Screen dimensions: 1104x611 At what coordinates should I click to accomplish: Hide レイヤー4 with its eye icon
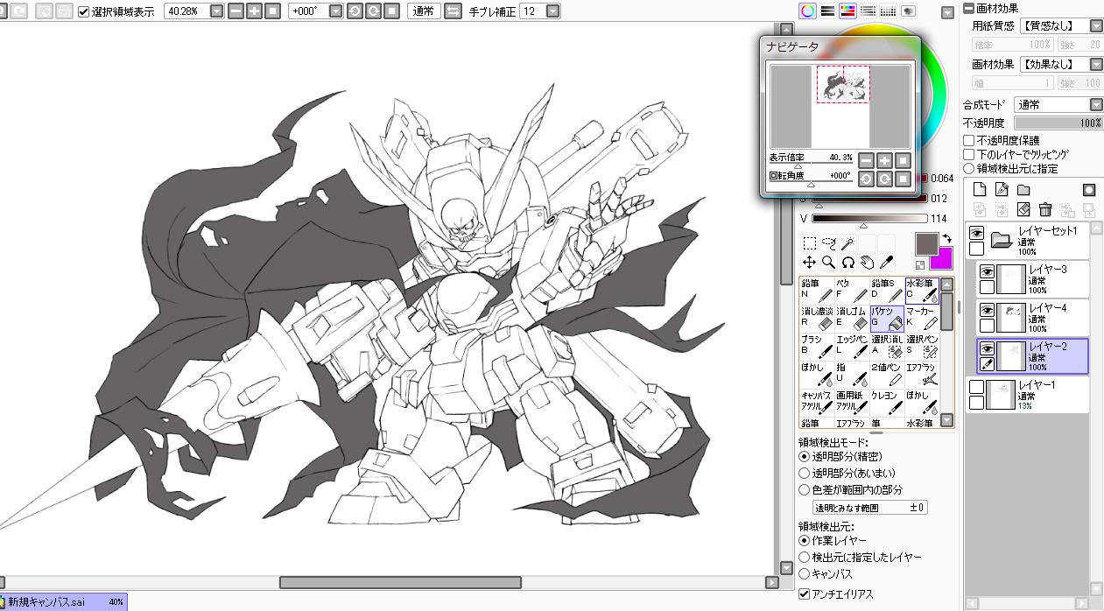point(987,310)
